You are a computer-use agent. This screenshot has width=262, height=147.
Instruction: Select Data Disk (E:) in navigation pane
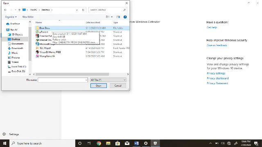coord(16,71)
